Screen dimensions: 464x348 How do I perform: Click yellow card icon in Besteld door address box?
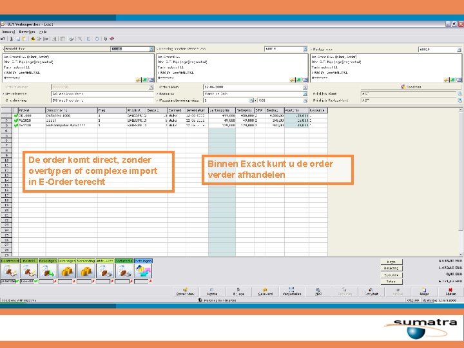click(138, 80)
